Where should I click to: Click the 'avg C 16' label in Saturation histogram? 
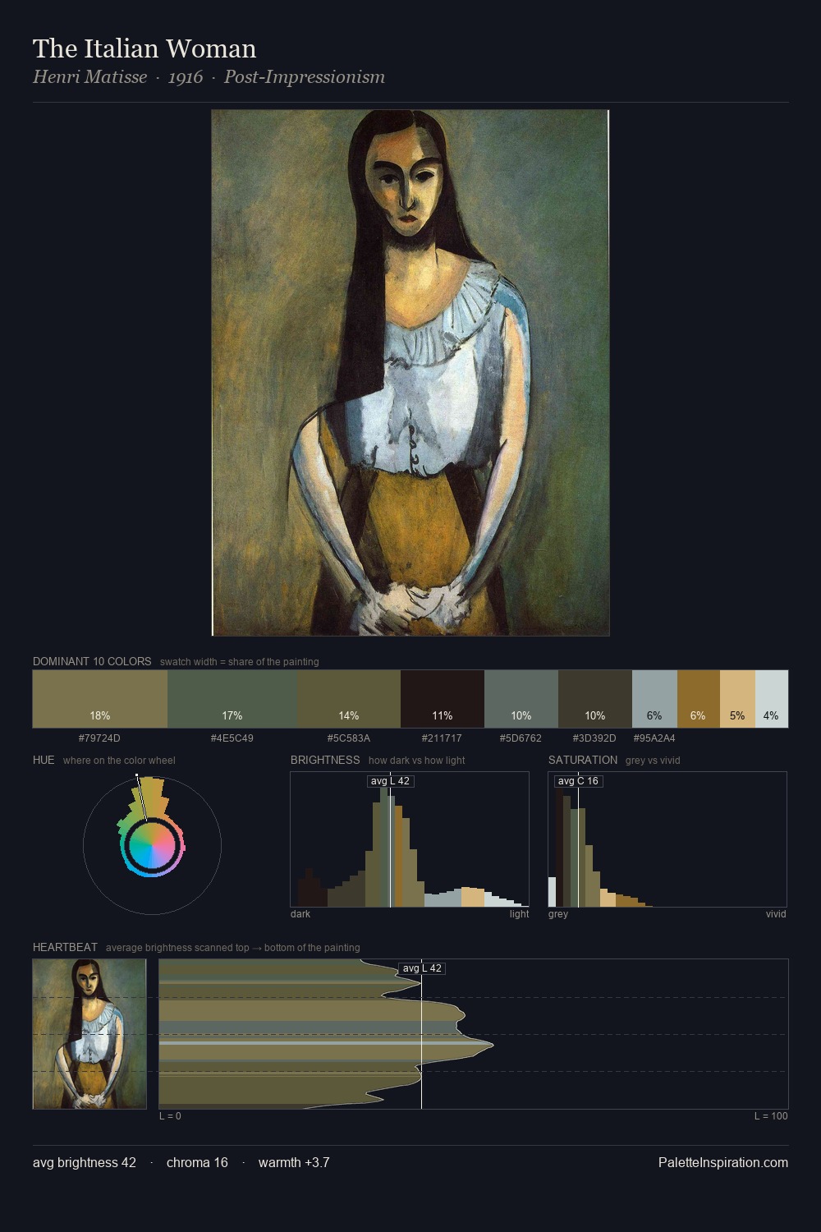pos(578,781)
